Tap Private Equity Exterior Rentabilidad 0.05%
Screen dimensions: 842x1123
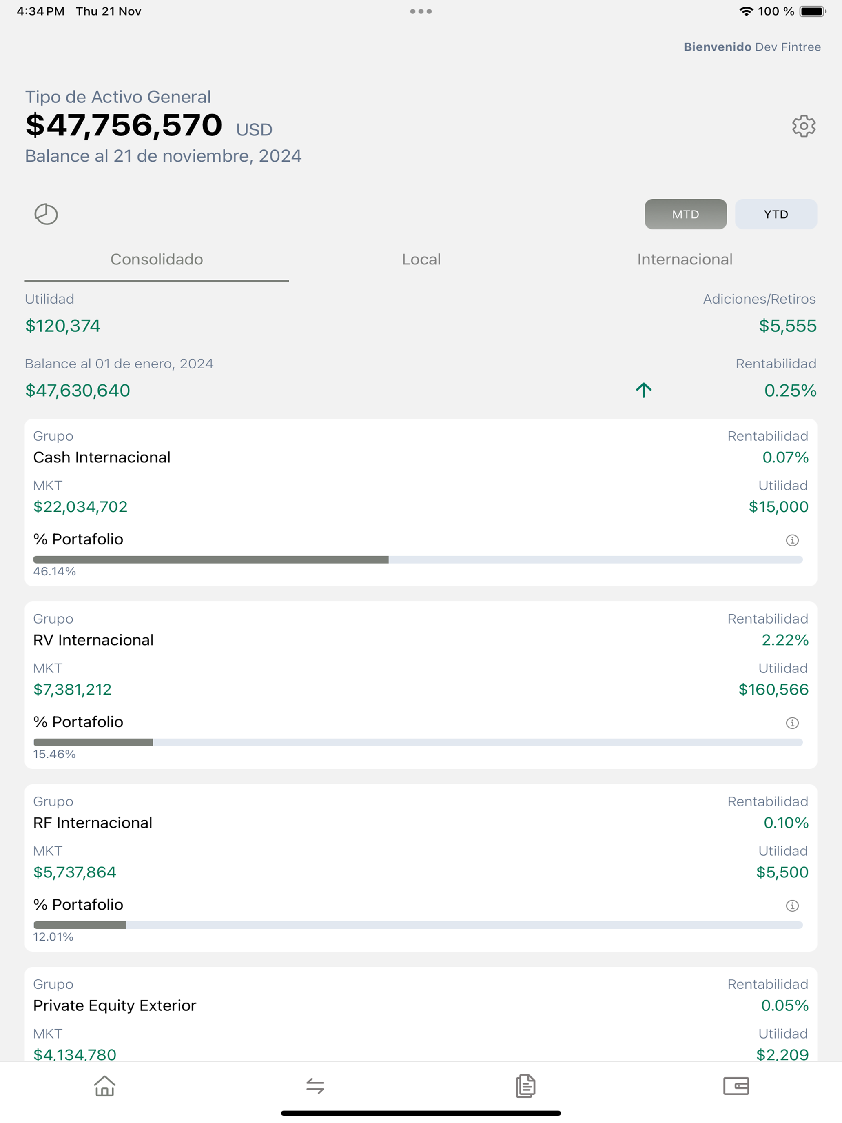pos(784,1006)
